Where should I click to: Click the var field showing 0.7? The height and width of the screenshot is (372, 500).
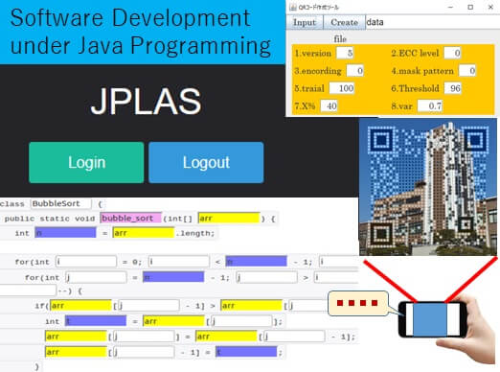(x=430, y=105)
